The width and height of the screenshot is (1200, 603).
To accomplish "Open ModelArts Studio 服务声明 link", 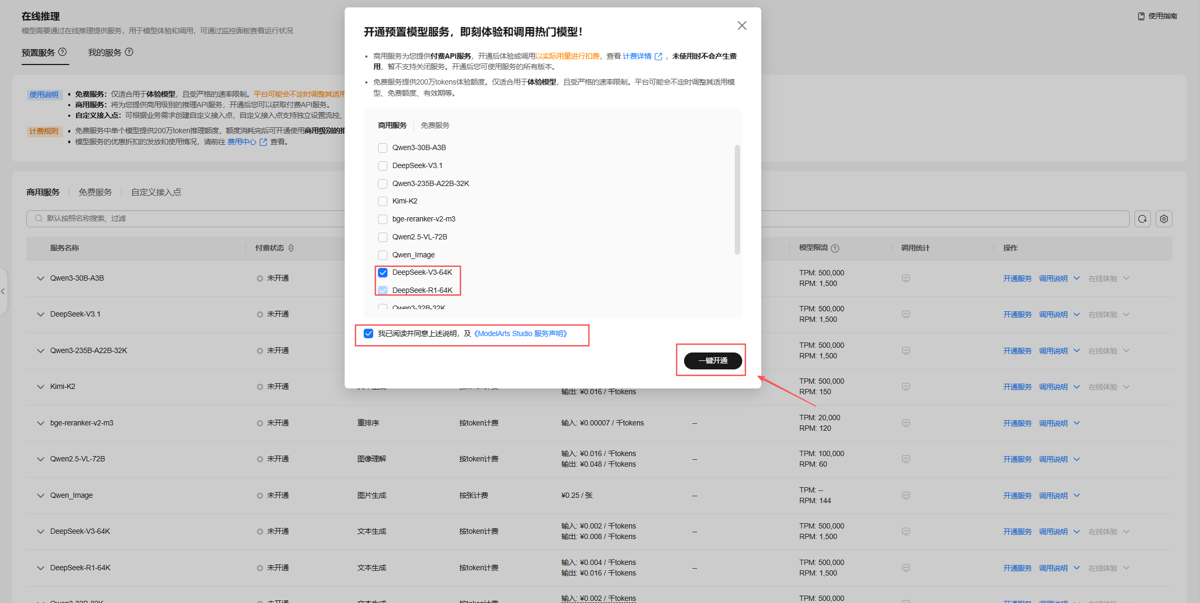I will [520, 333].
